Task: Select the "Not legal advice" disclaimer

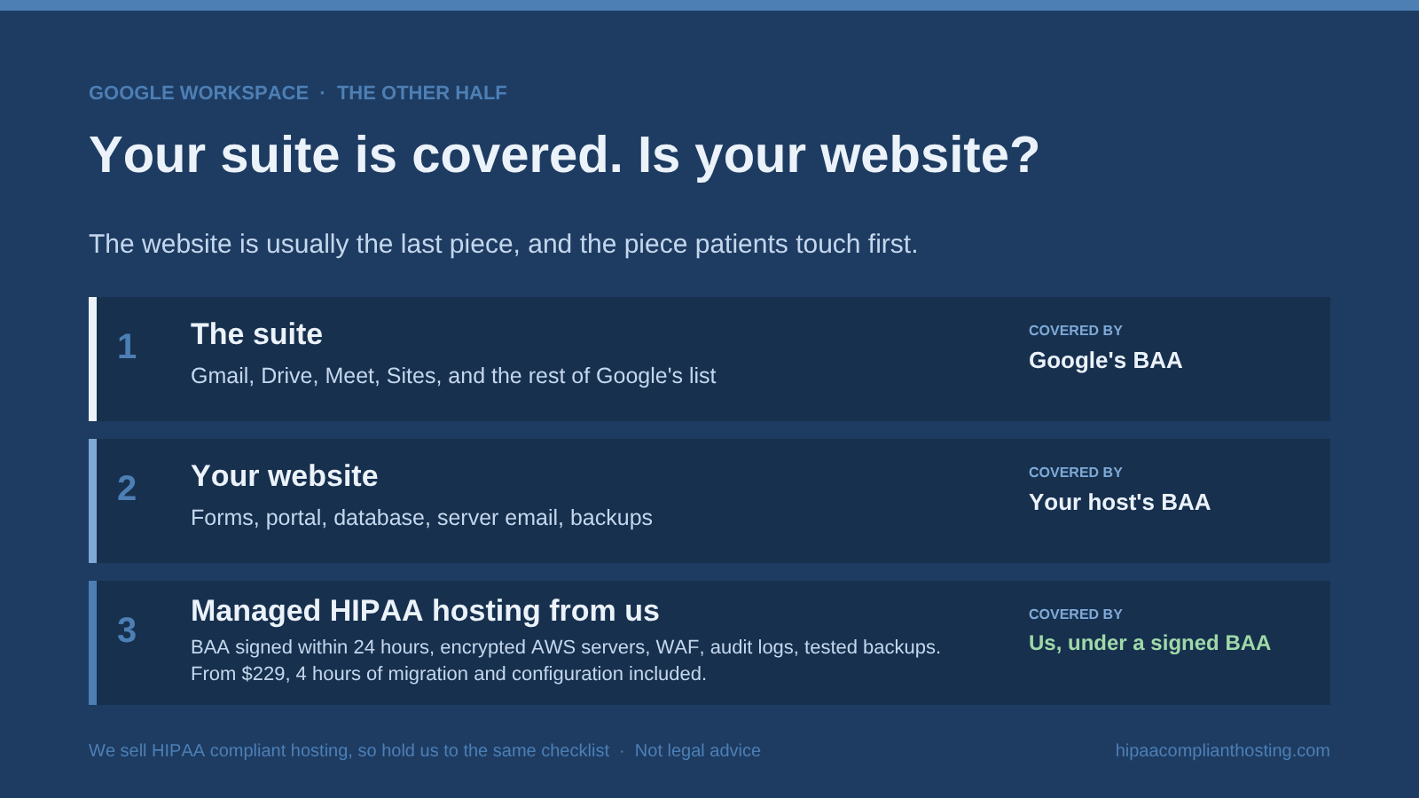Action: pyautogui.click(x=698, y=751)
